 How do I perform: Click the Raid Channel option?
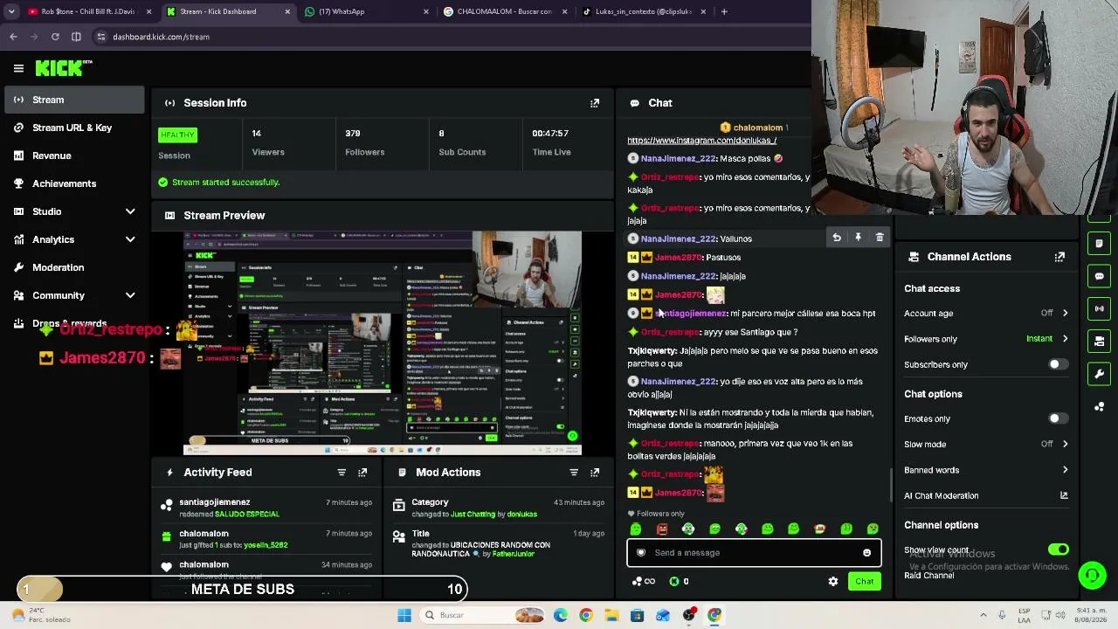click(x=929, y=576)
